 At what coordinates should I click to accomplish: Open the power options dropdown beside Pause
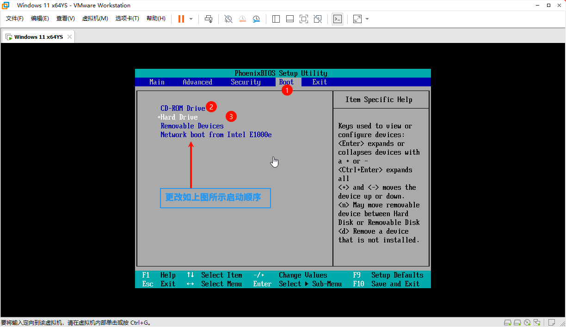point(191,19)
